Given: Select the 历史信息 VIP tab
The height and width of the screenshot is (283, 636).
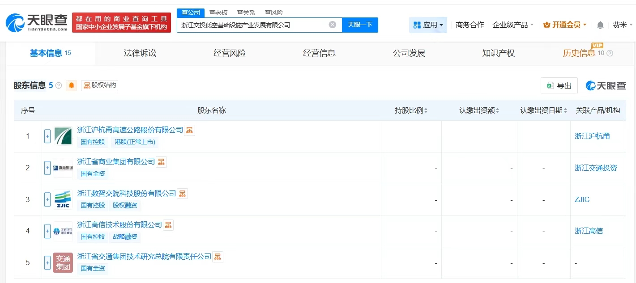Looking at the screenshot, I should coord(579,53).
